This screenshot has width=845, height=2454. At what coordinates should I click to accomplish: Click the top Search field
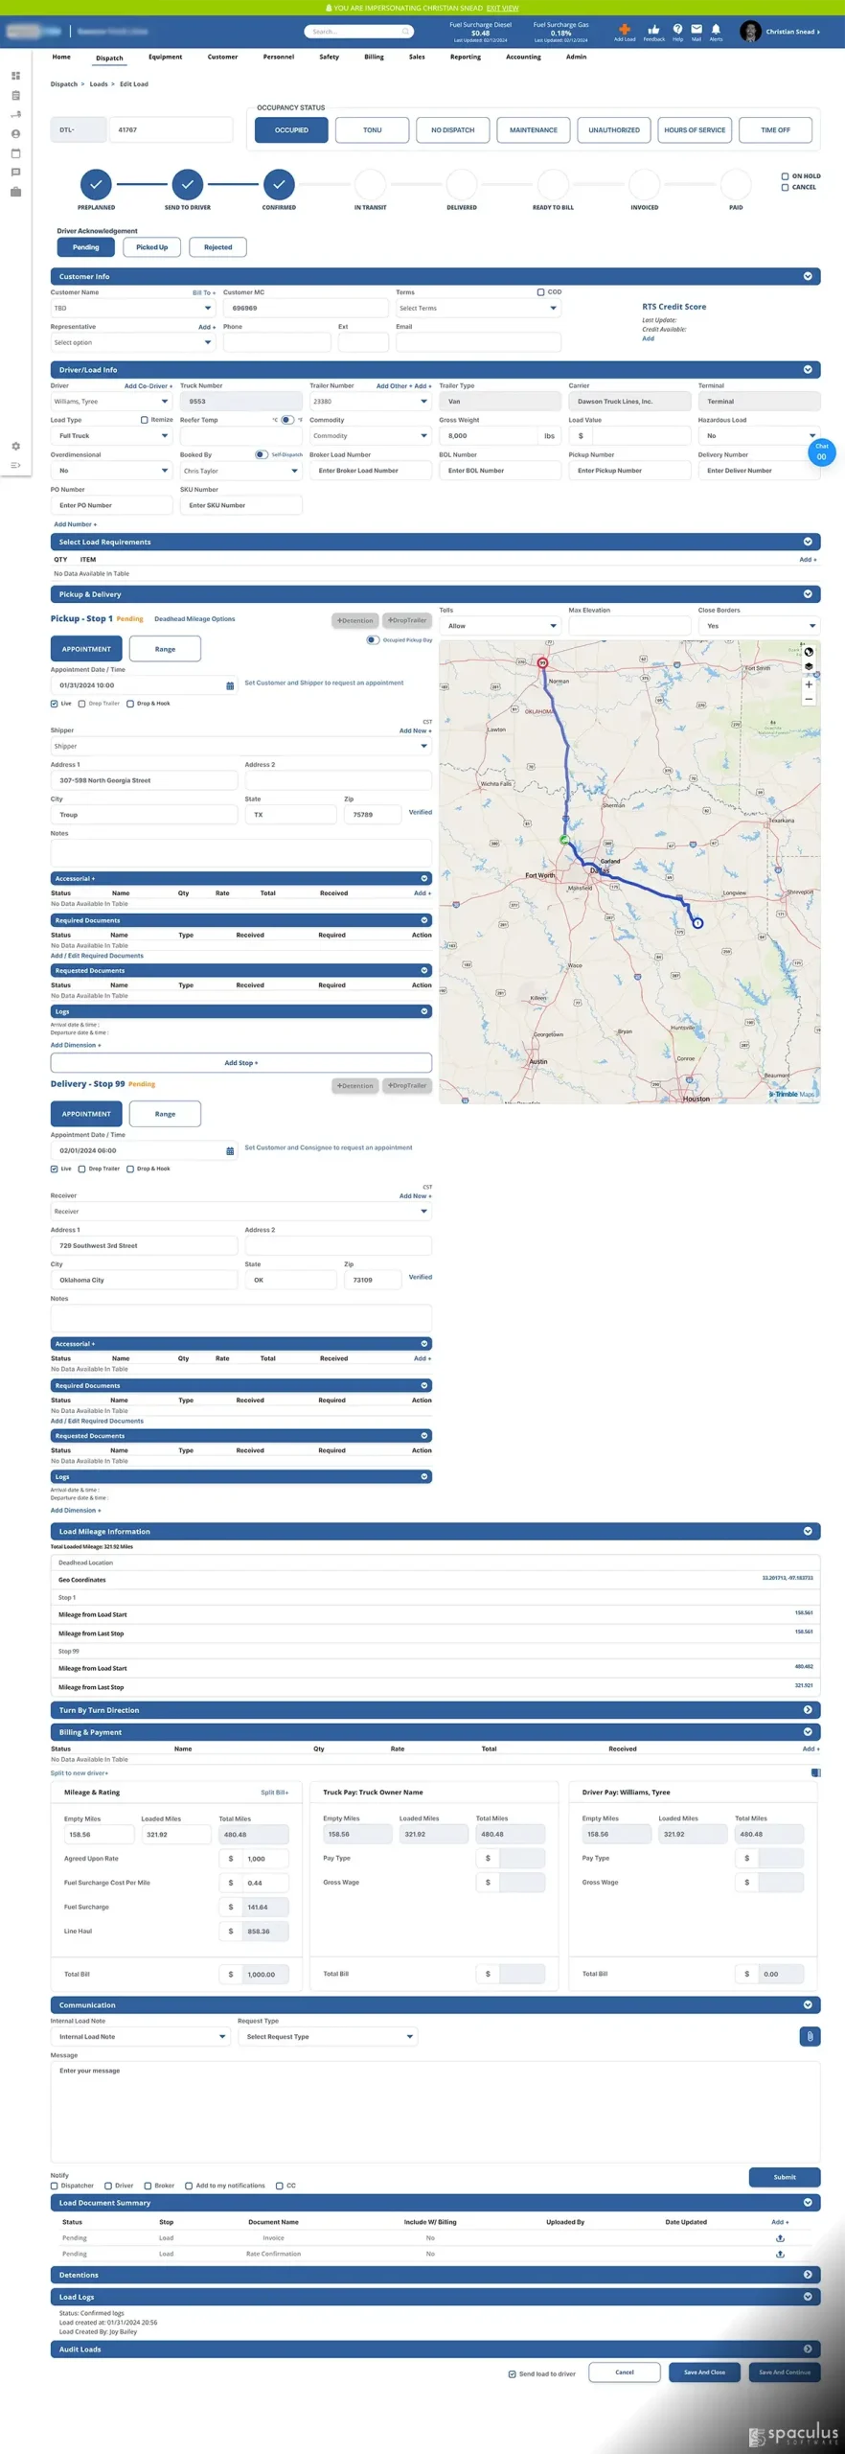[x=359, y=32]
